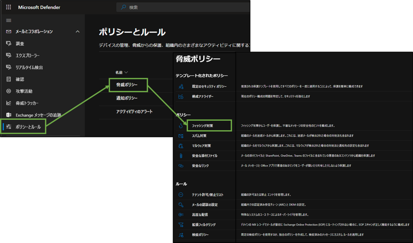Image resolution: width=413 pixels, height=243 pixels.
Task: Collapse the メールとコラボレーション section chevron
Action: [x=77, y=32]
